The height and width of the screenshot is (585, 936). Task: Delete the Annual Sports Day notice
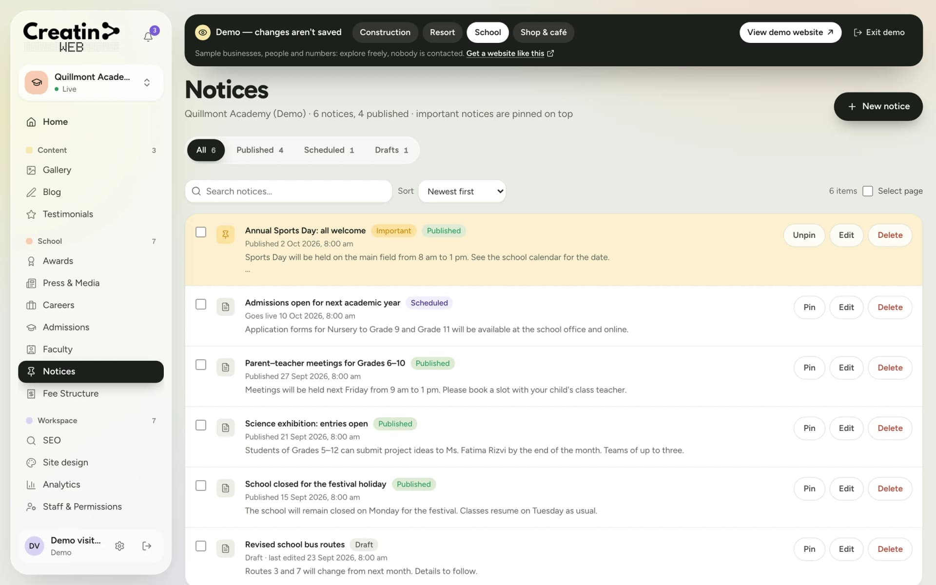[890, 235]
